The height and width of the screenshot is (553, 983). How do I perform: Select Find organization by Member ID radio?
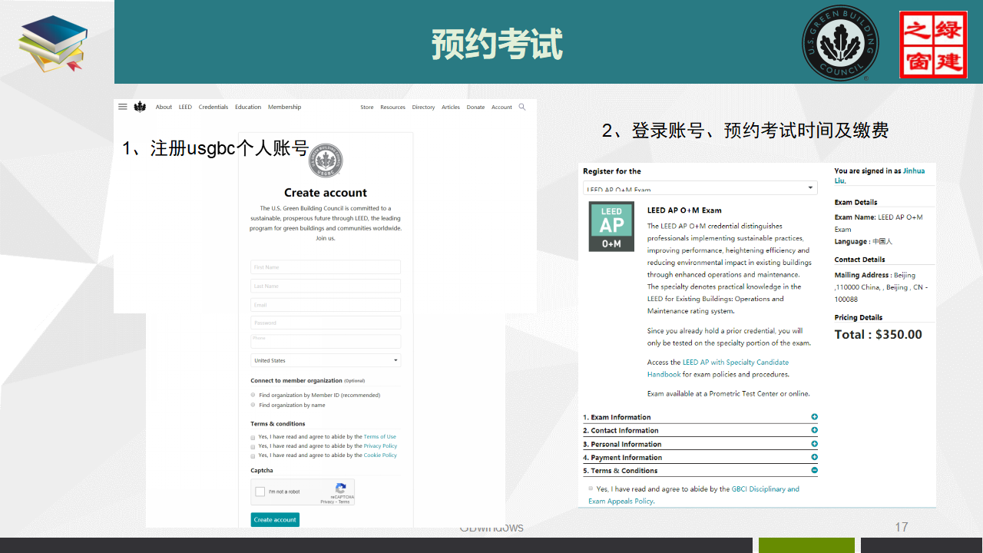coord(253,395)
